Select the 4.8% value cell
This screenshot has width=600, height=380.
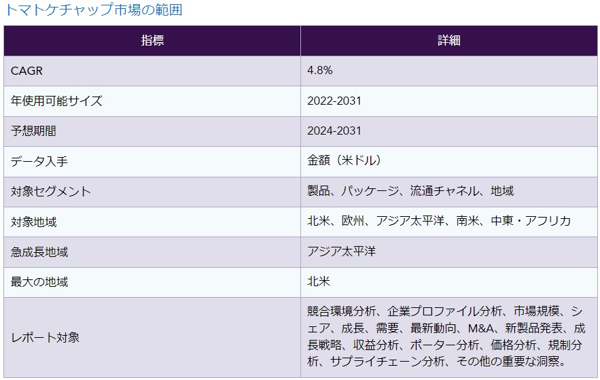pos(320,71)
